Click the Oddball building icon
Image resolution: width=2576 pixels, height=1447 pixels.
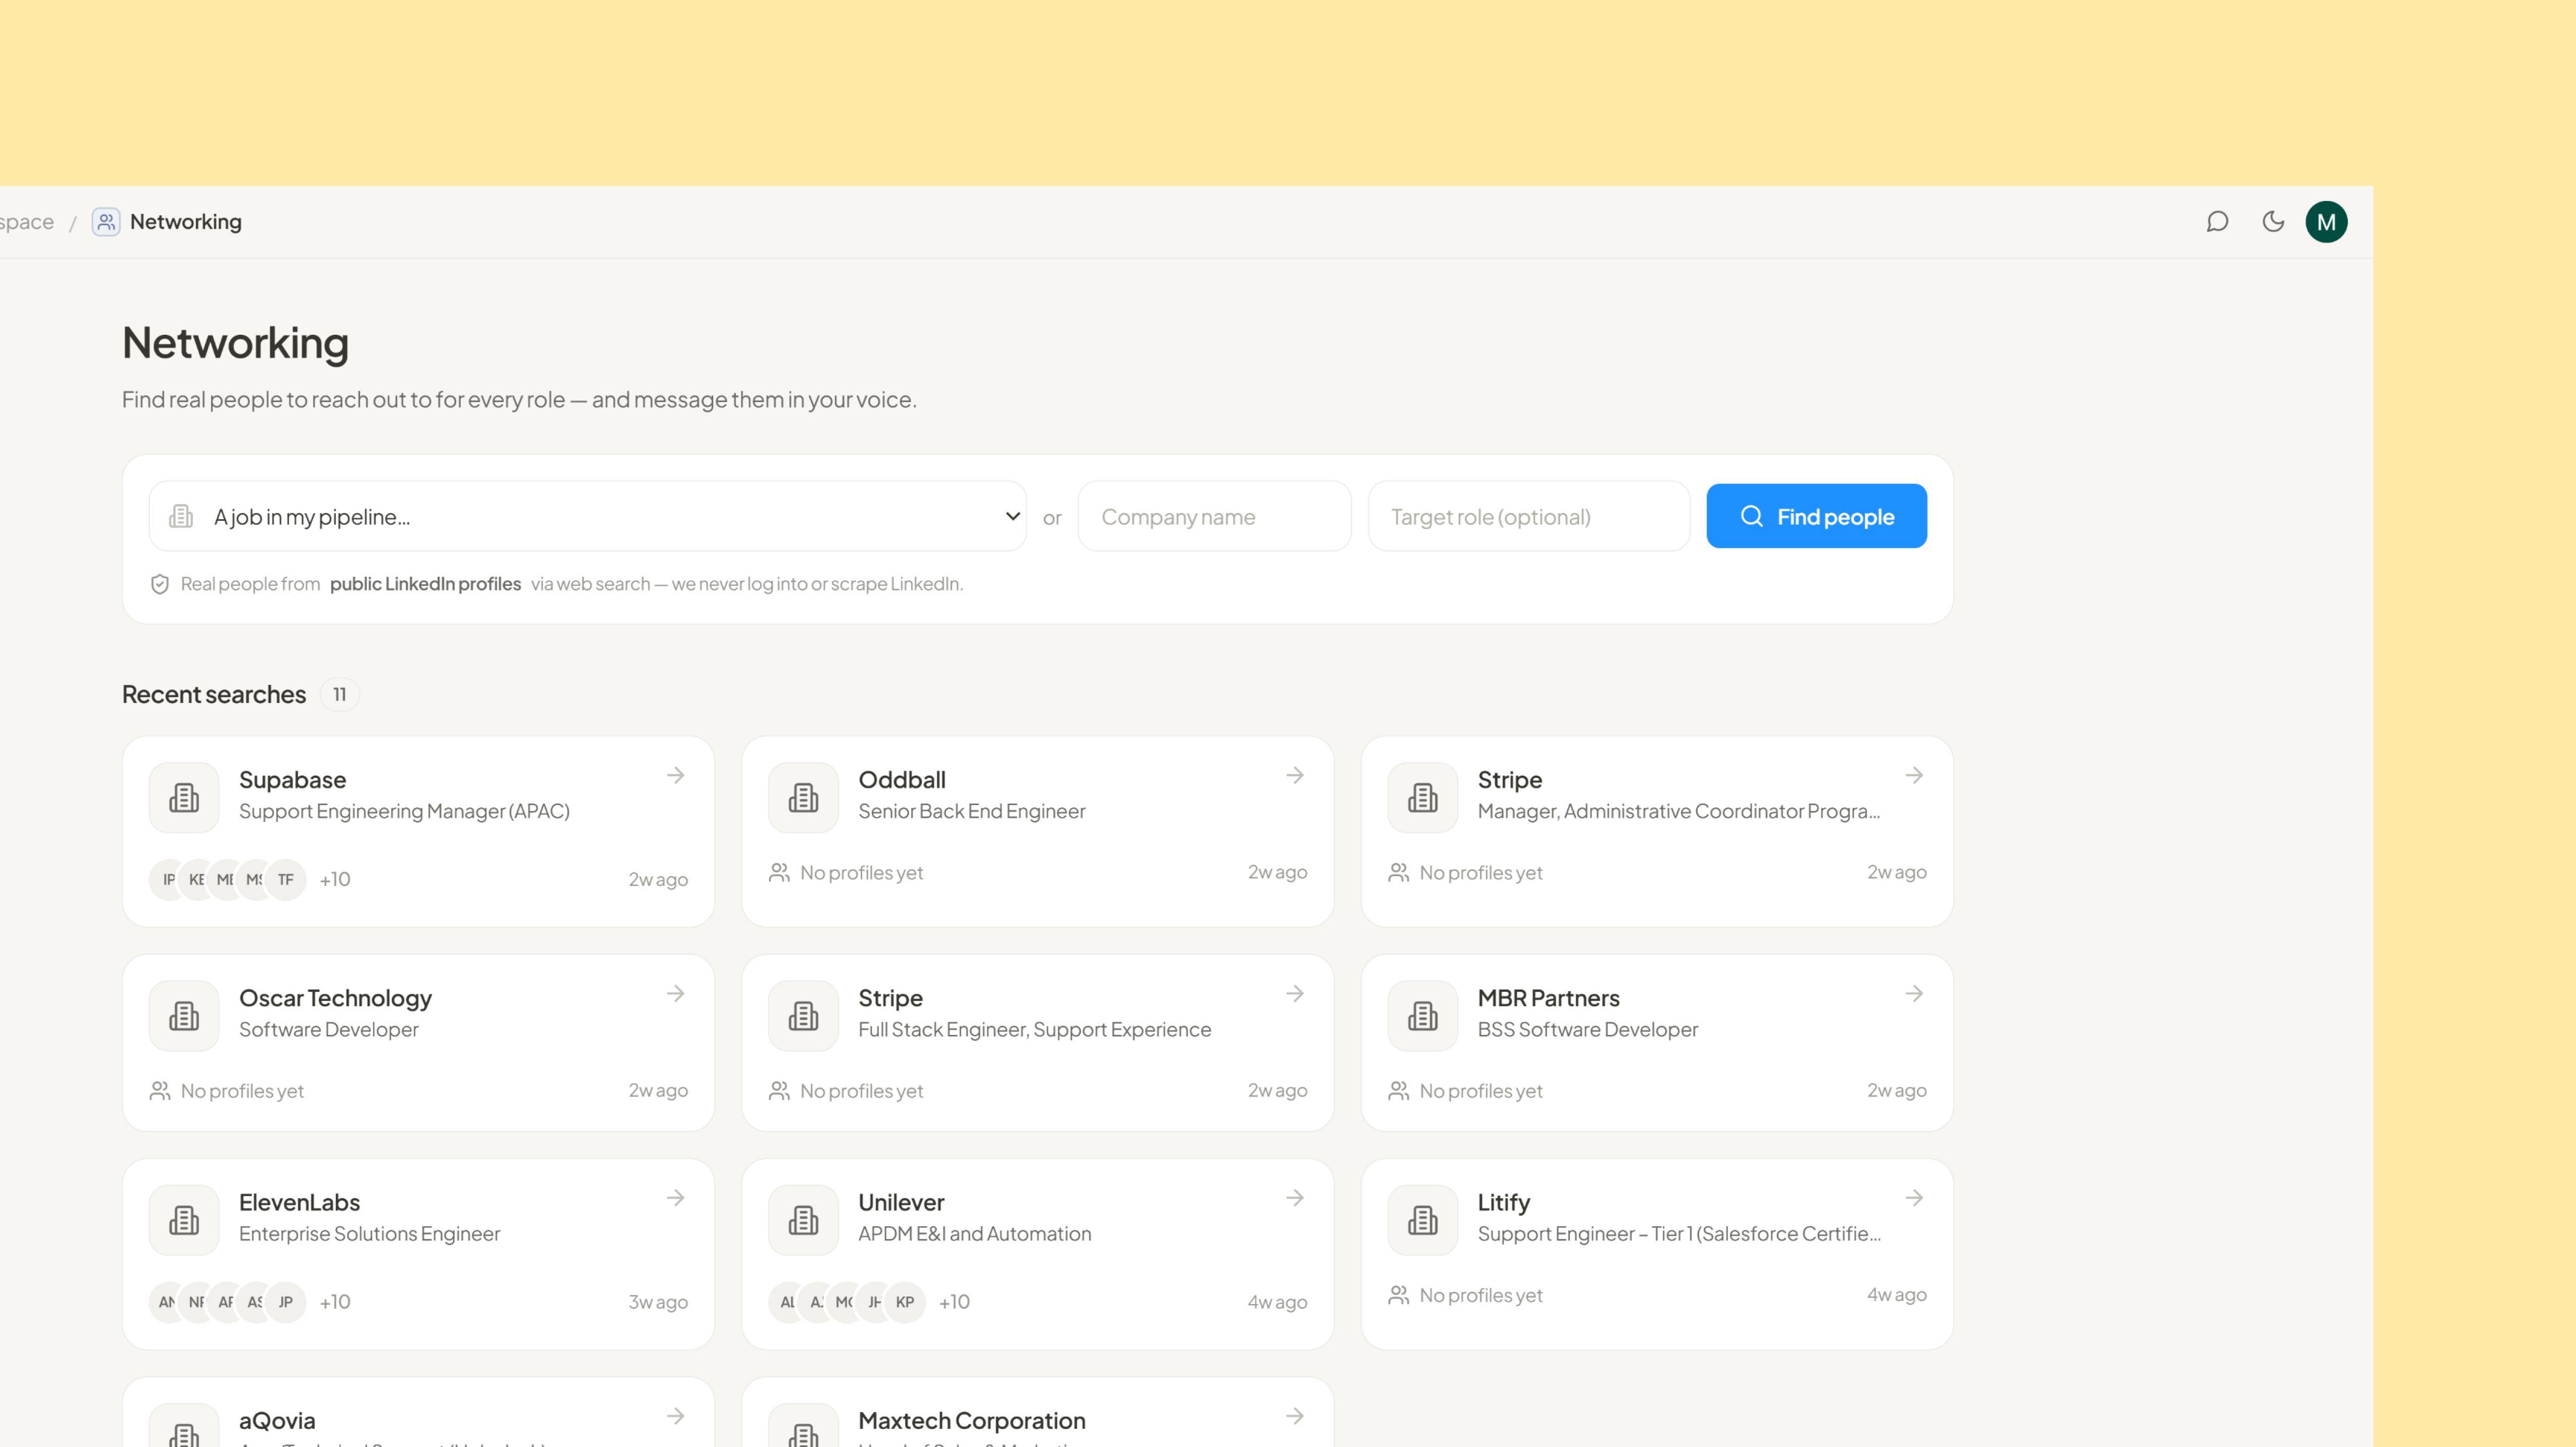coord(803,797)
